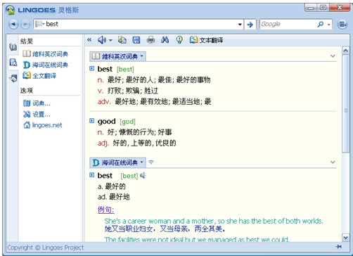Click the light bulb tips icon
Image resolution: width=353 pixels, height=256 pixels.
point(179,40)
